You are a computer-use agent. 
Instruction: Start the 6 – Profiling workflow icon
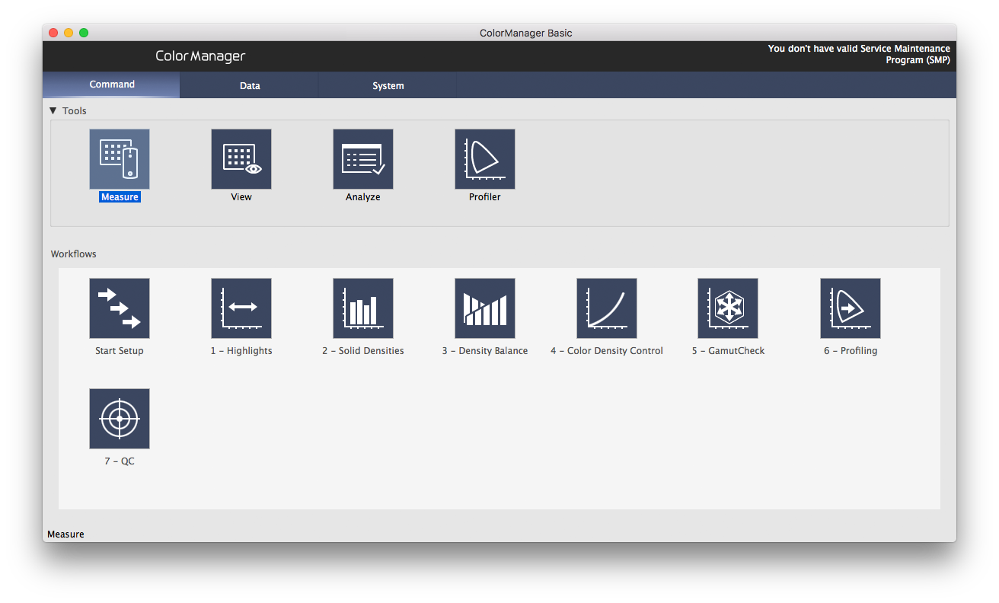(851, 308)
